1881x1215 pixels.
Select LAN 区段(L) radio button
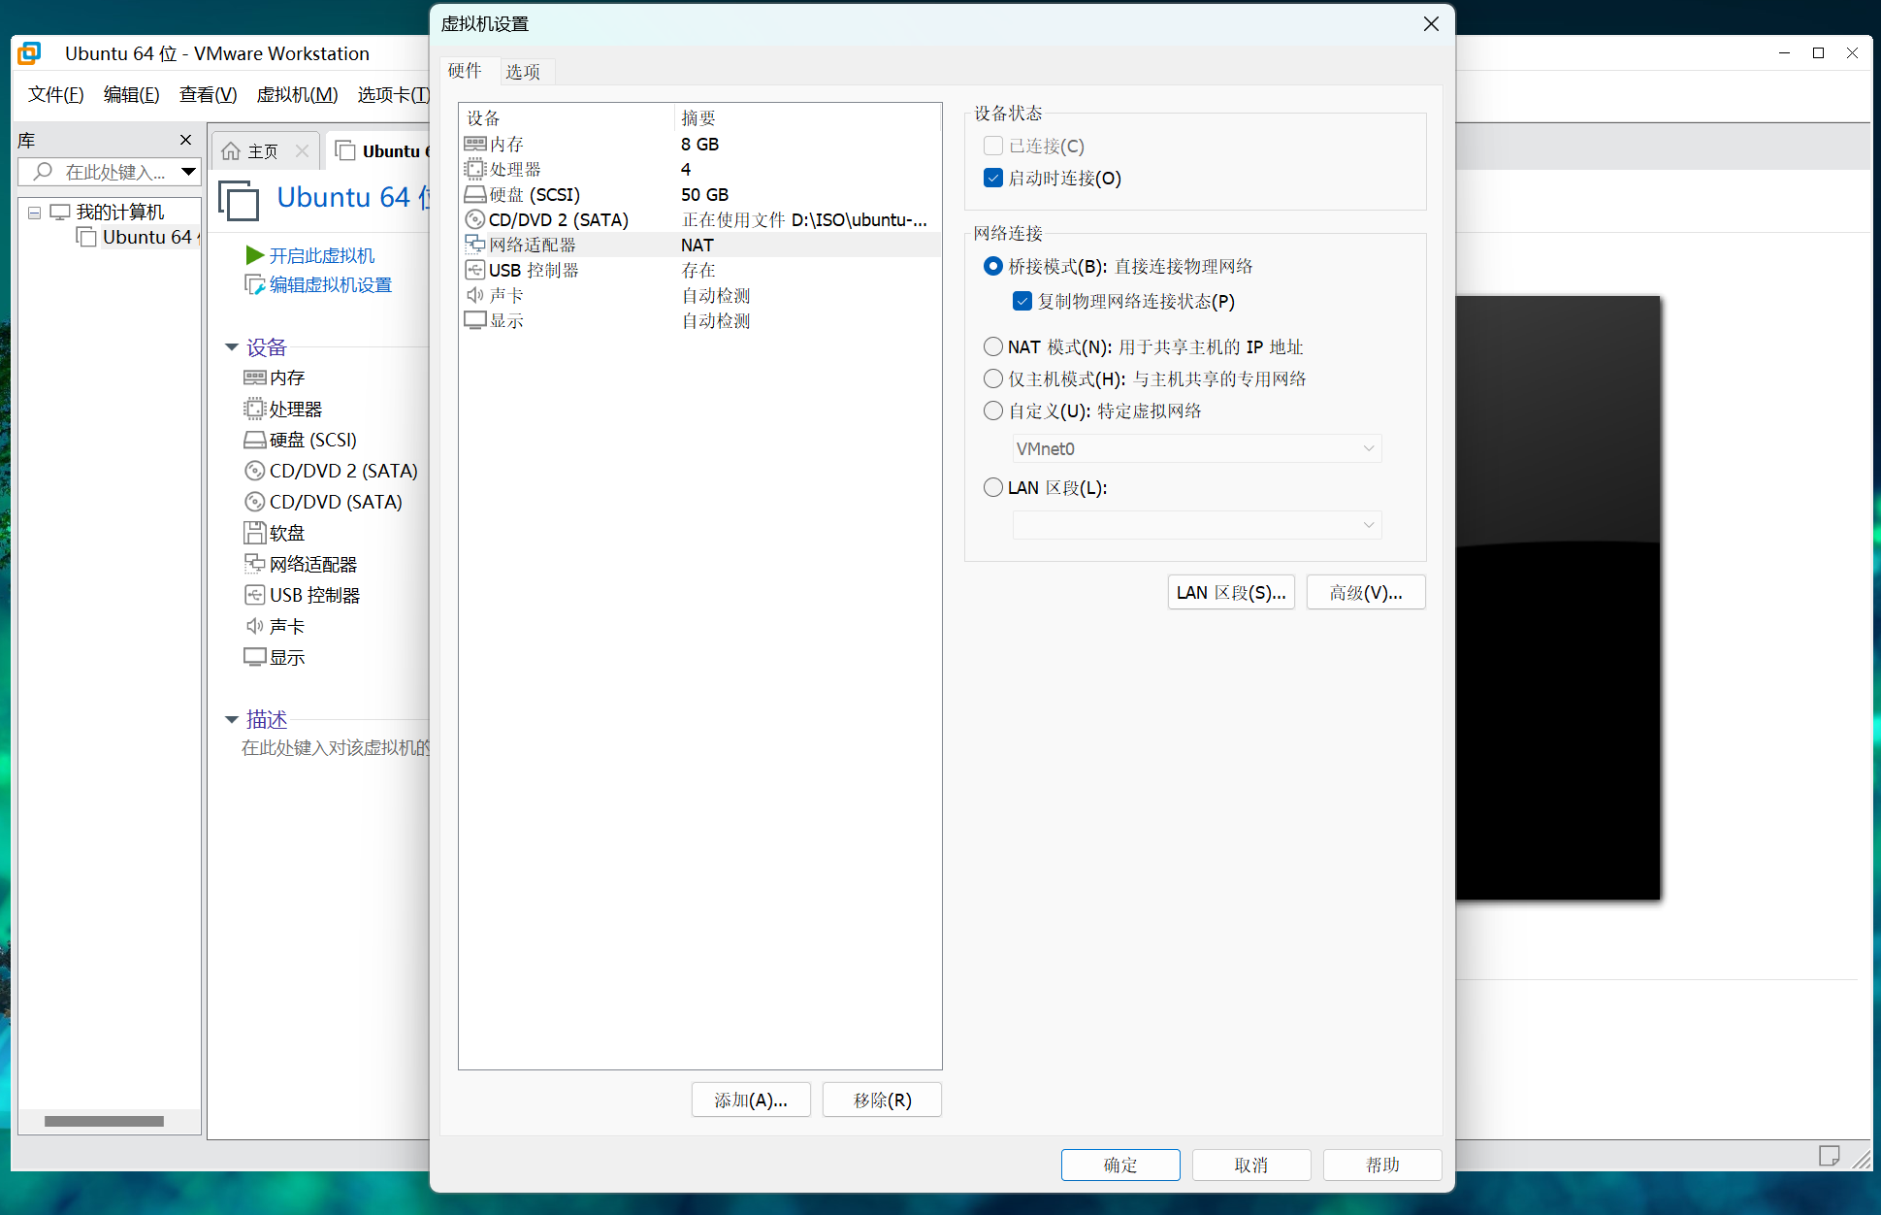coord(993,487)
